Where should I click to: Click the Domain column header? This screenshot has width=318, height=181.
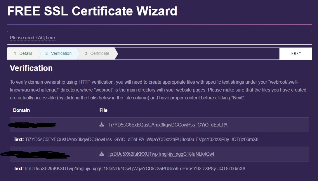pyautogui.click(x=21, y=110)
